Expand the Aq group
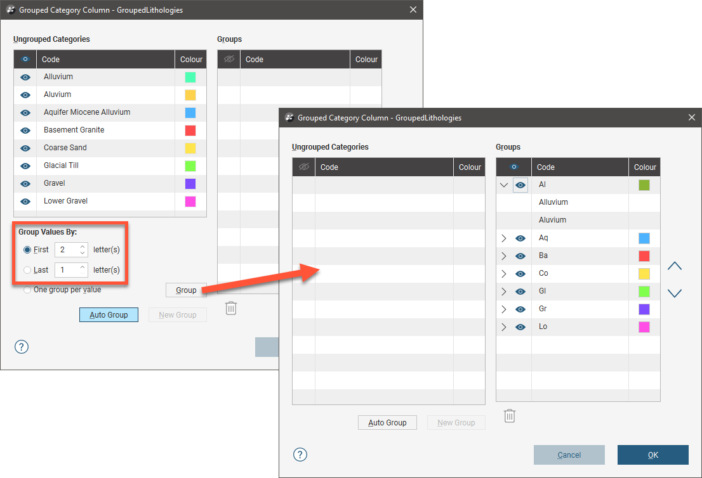The height and width of the screenshot is (478, 702). pyautogui.click(x=504, y=238)
